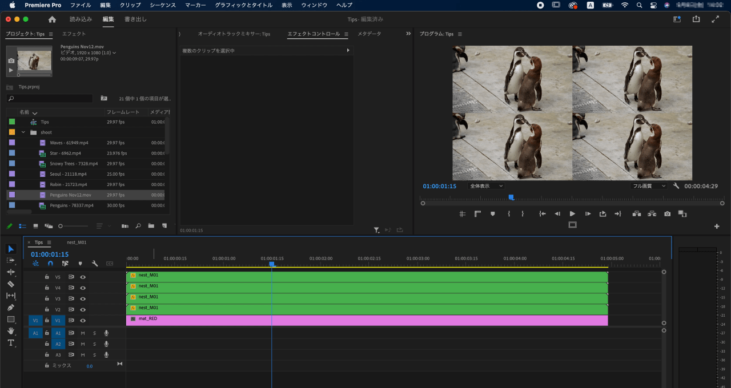Select the Pen tool
This screenshot has height=388, width=731.
(11, 308)
